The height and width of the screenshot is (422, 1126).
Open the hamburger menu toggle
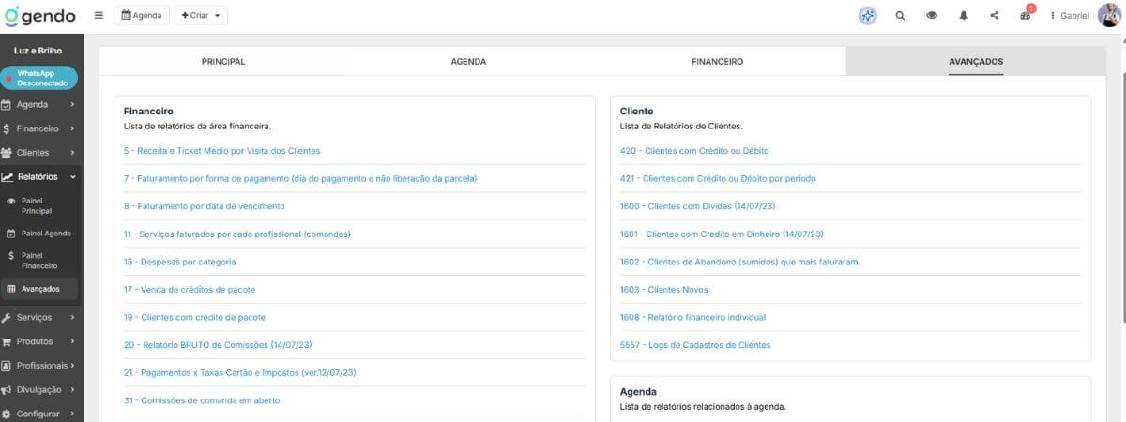coord(99,16)
